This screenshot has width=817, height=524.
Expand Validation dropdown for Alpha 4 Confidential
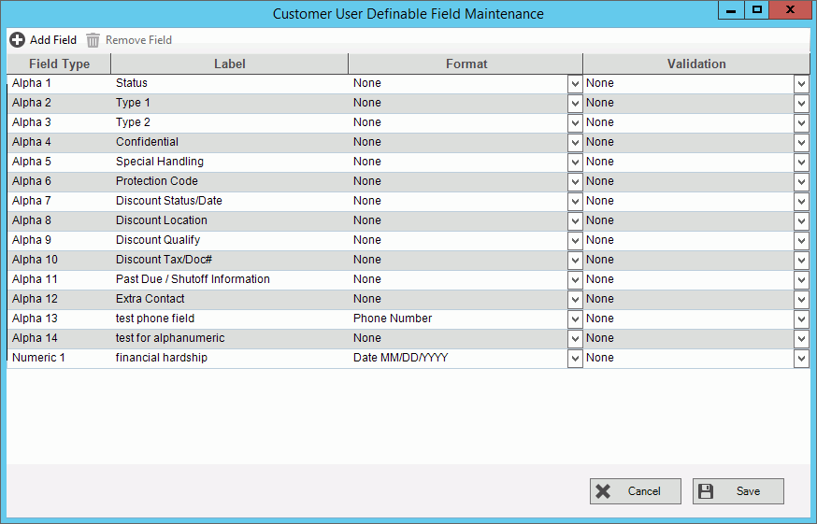click(x=801, y=142)
